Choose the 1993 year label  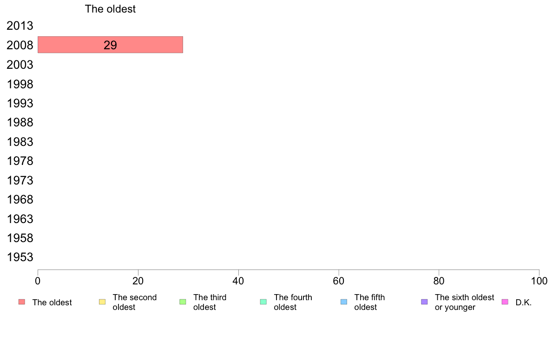[x=20, y=103]
